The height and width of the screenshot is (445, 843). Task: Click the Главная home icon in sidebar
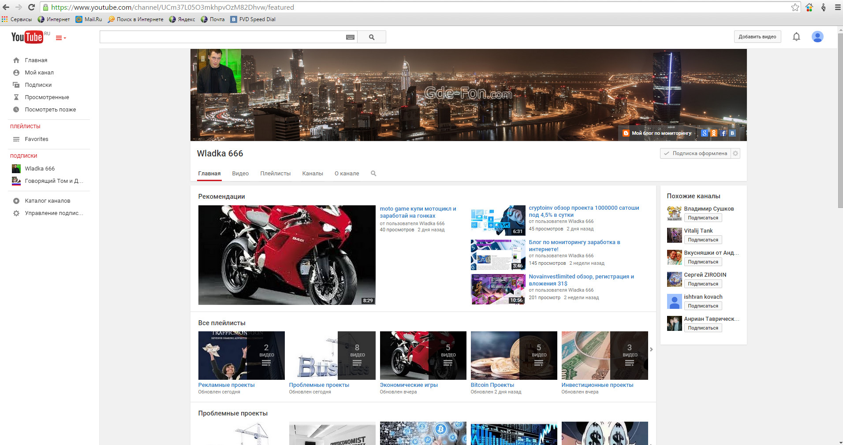pyautogui.click(x=16, y=60)
